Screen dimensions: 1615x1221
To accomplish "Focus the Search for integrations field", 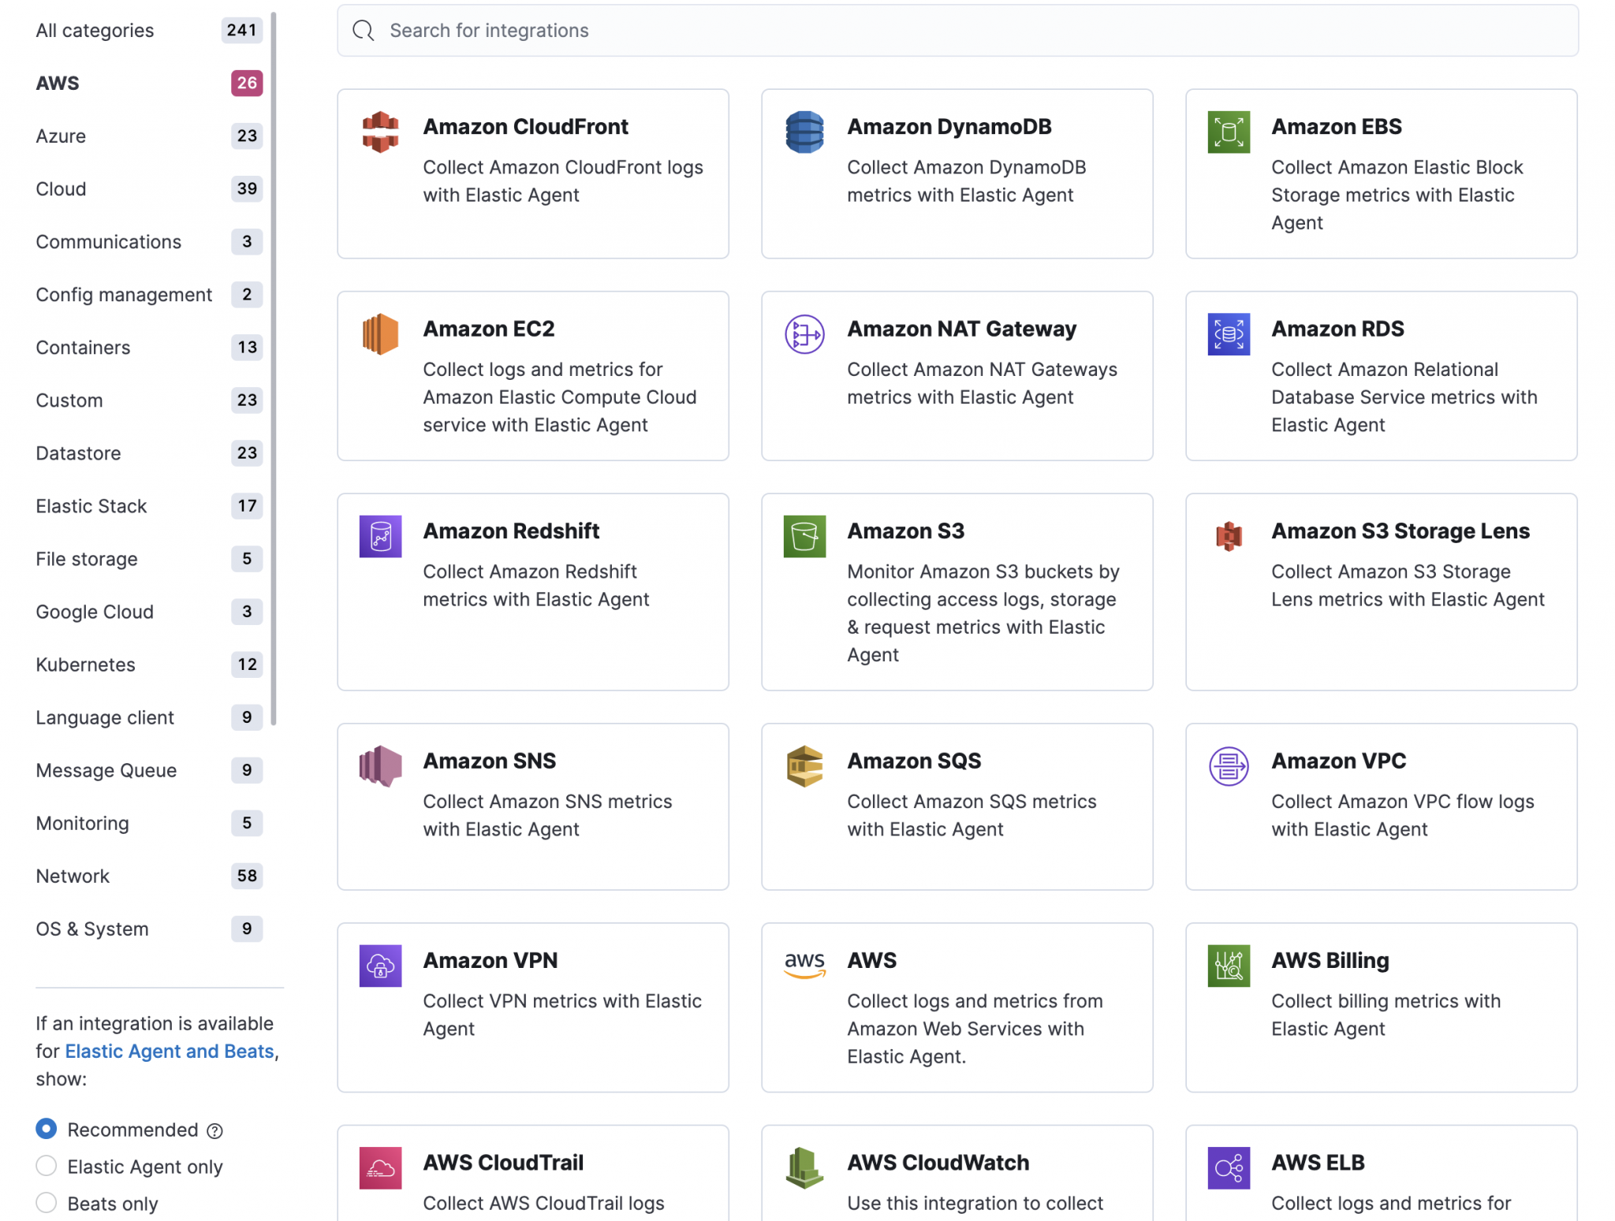I will coord(957,30).
